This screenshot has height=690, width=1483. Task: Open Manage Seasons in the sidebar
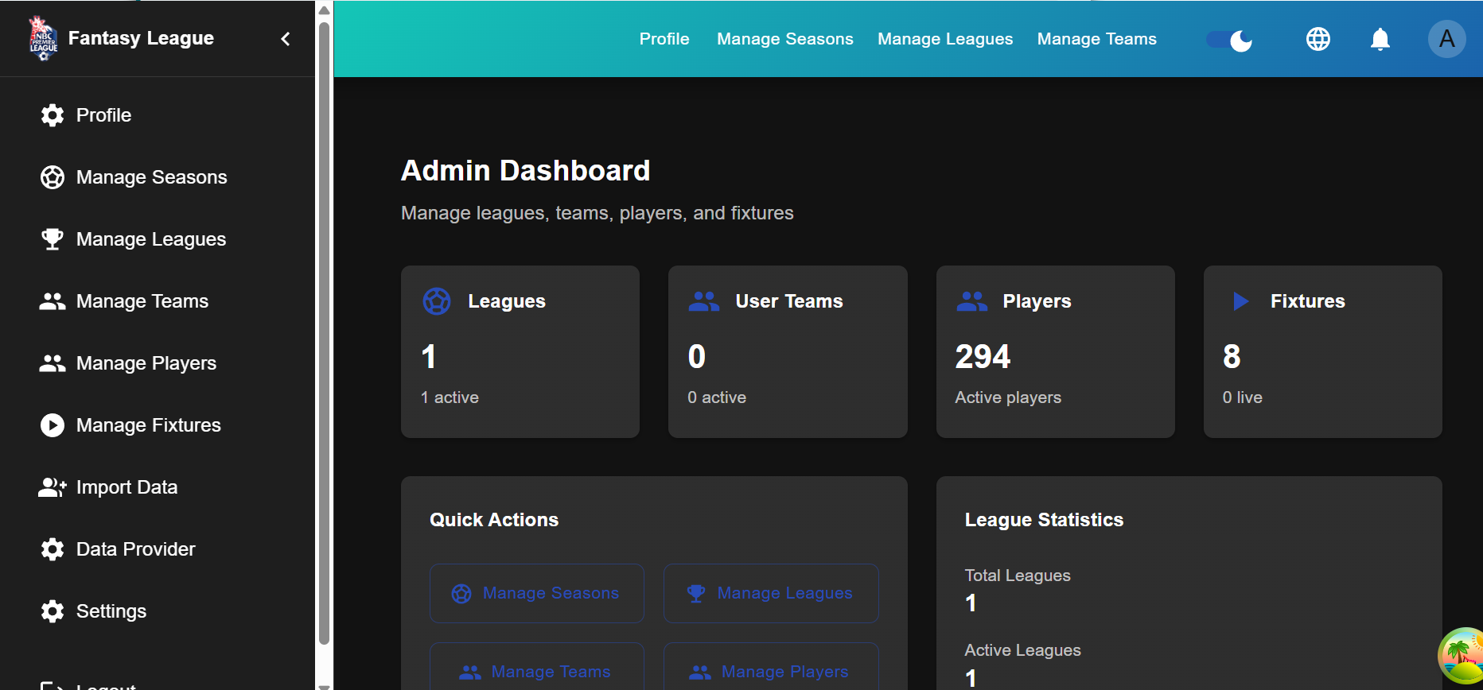tap(158, 177)
